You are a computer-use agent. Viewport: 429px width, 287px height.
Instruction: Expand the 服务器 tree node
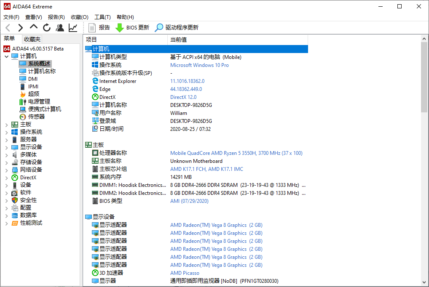[7, 140]
